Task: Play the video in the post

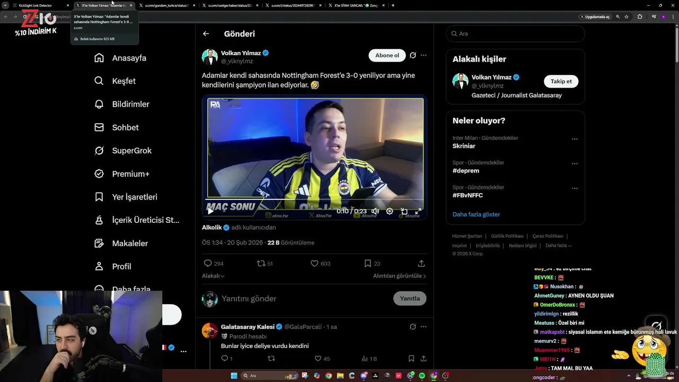Action: click(x=211, y=211)
